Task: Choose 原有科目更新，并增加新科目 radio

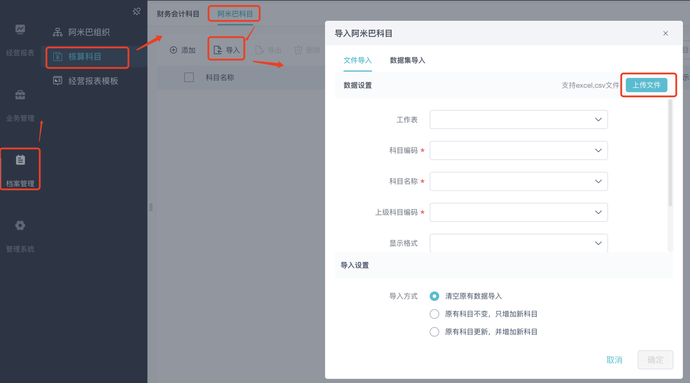Action: (x=434, y=332)
